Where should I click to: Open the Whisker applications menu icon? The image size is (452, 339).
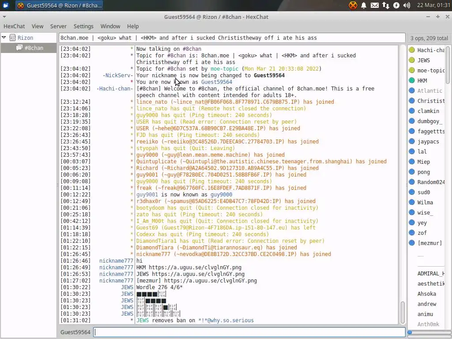(5, 5)
